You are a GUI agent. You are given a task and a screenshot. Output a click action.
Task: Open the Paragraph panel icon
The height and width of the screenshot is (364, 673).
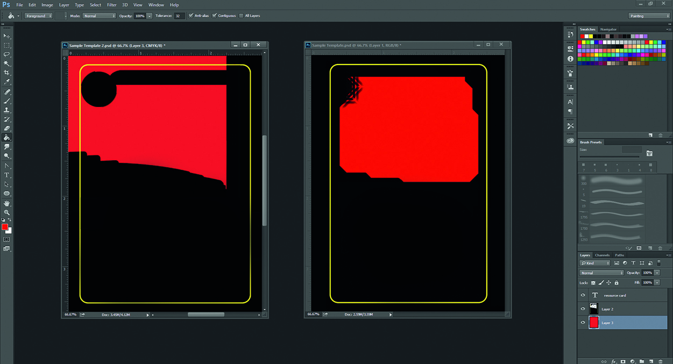(x=570, y=112)
